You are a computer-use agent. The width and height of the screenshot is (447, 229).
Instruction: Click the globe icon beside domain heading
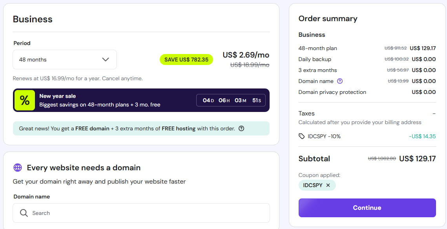18,168
